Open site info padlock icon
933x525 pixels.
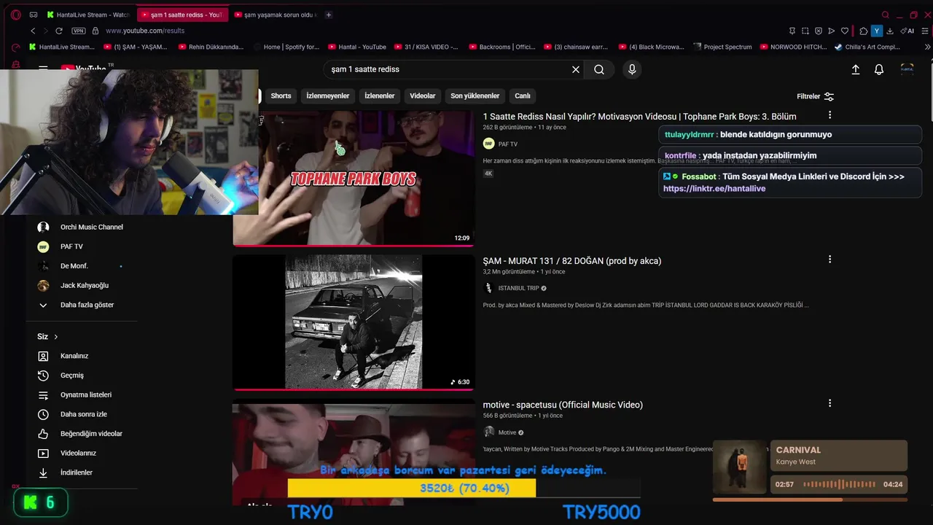coord(95,31)
